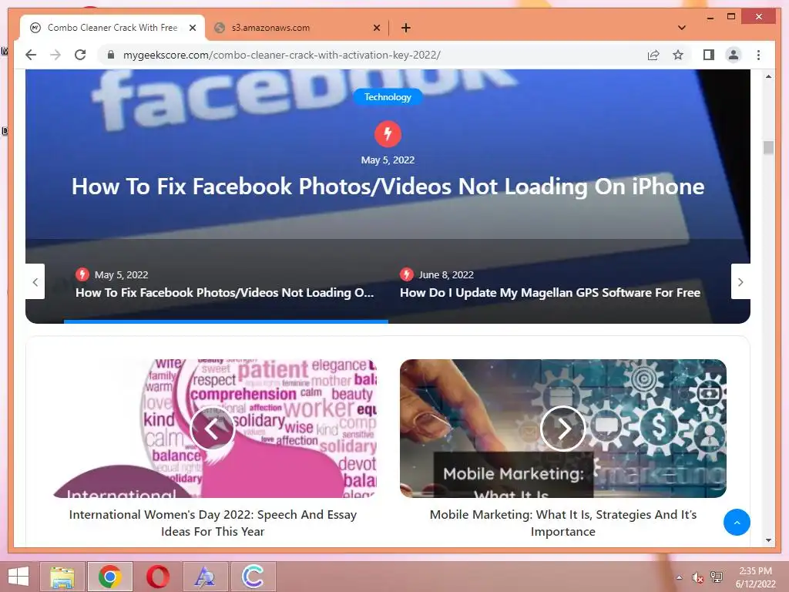
Task: Click lightning icon beside June 8, 2022
Action: 407,274
